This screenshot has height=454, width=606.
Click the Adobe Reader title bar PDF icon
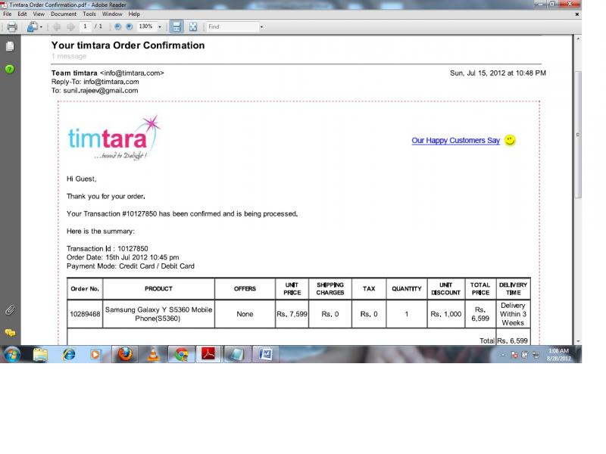pos(4,5)
